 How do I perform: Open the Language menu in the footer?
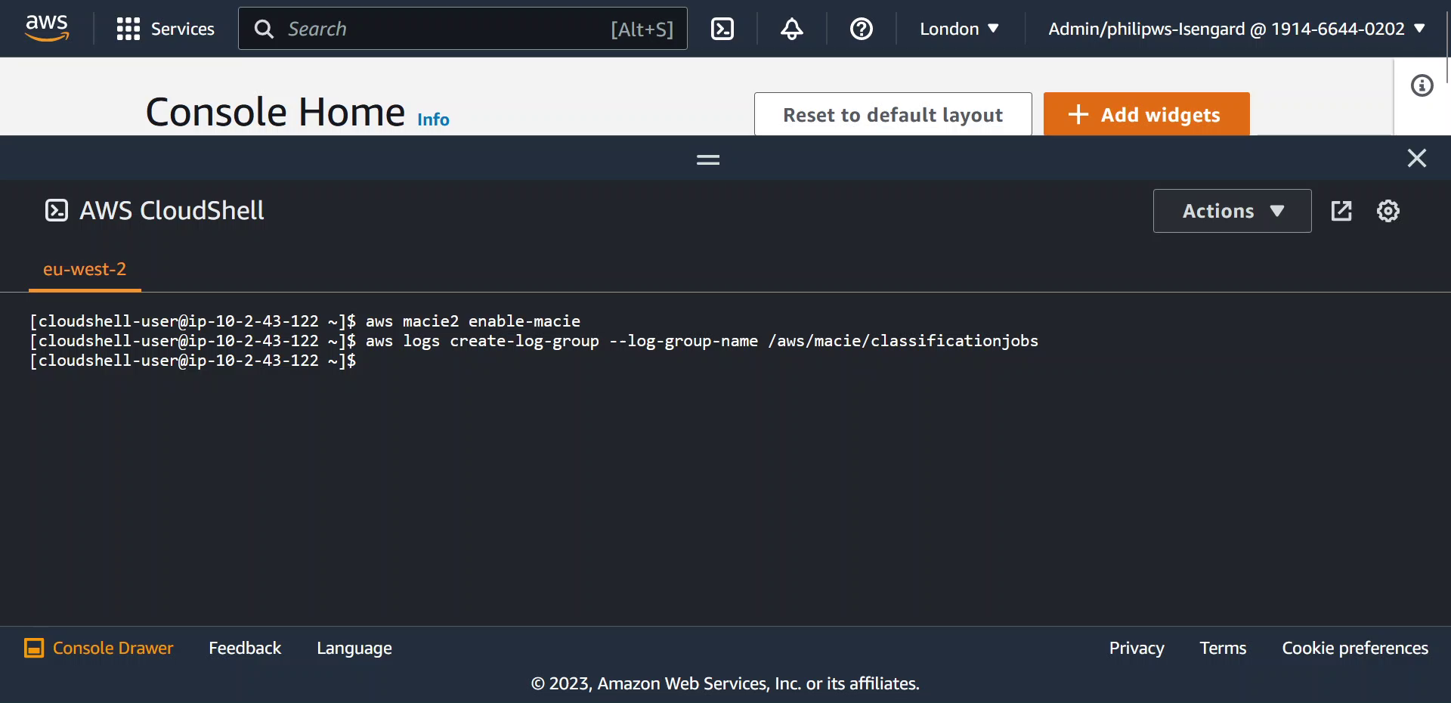coord(354,648)
